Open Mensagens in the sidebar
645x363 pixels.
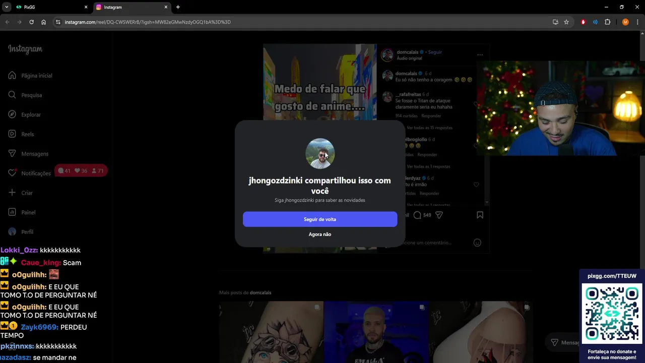pos(29,154)
